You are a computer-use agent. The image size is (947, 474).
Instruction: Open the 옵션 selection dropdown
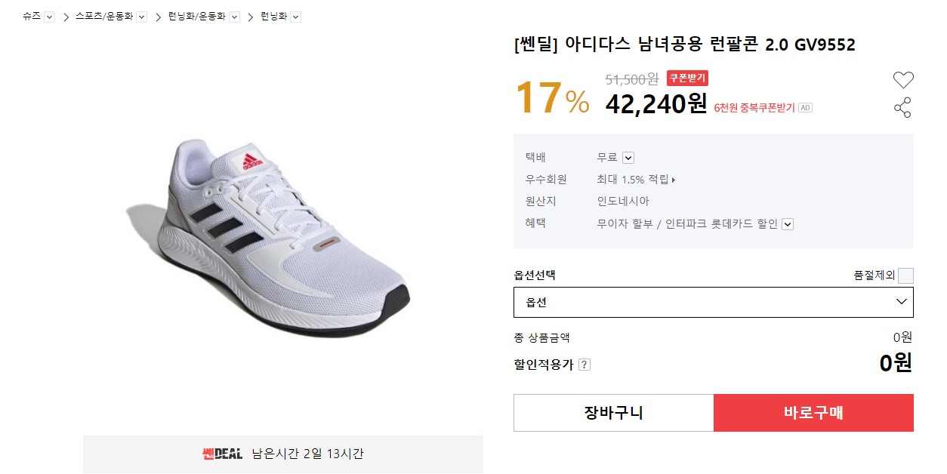tap(713, 302)
